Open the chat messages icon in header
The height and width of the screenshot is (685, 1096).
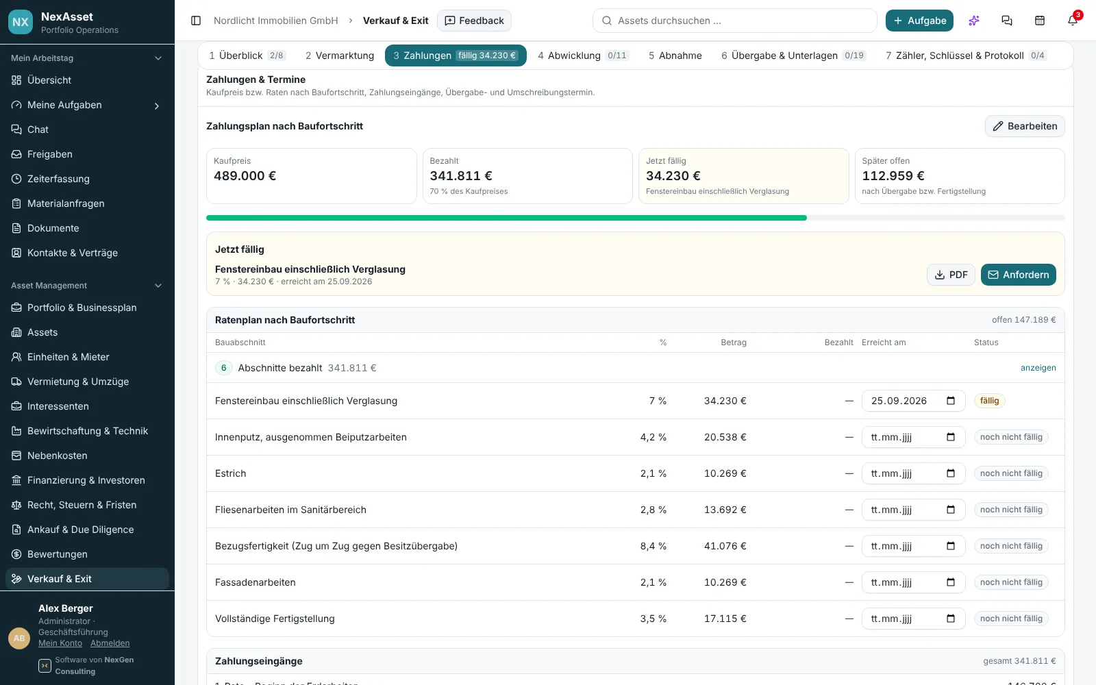(1006, 21)
